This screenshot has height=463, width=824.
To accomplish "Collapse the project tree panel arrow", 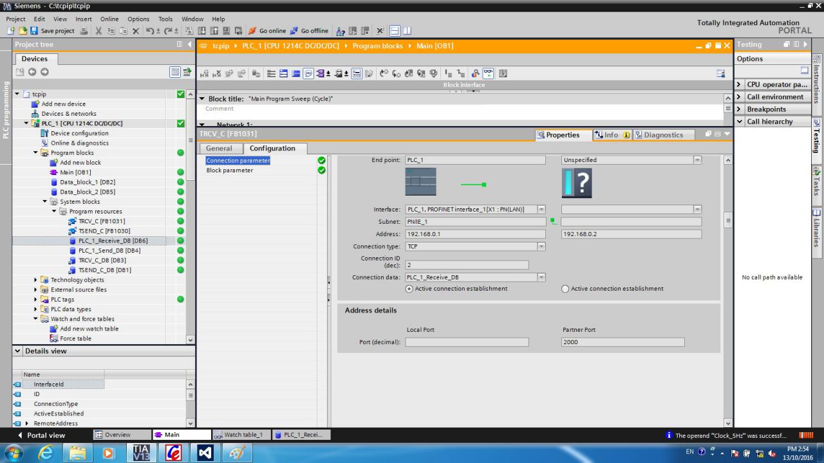I will 189,44.
